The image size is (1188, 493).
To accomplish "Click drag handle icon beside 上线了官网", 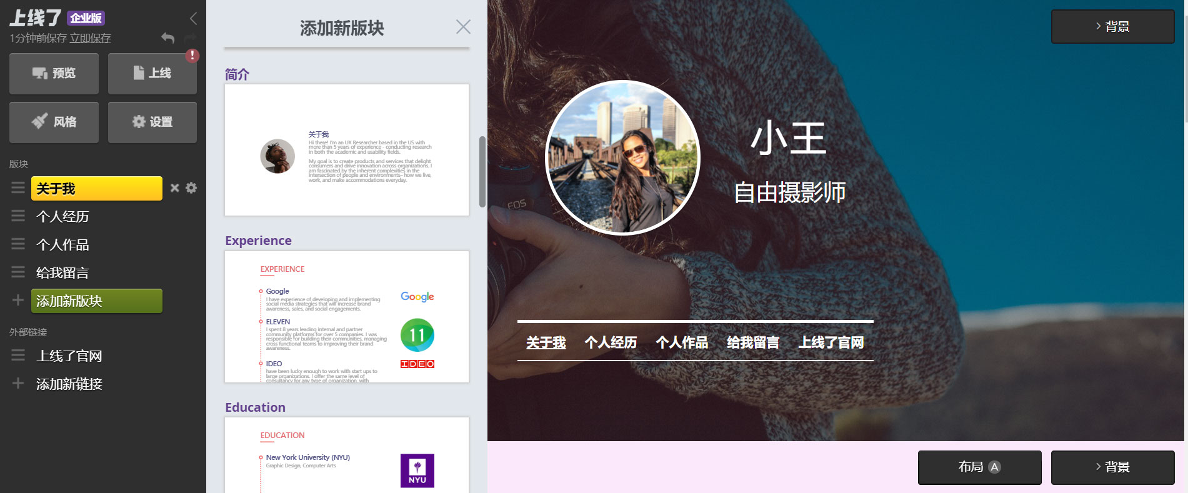I will tap(18, 356).
